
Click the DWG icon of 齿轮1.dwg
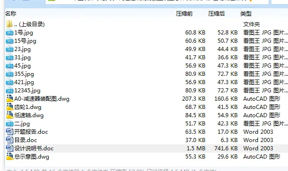pyautogui.click(x=10, y=107)
